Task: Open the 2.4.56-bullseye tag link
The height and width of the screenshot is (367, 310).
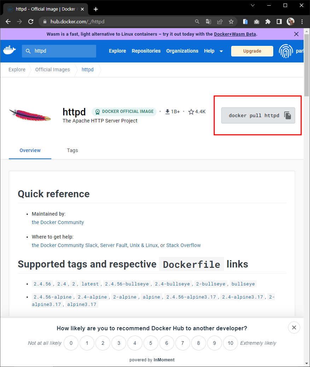Action: coord(127,284)
